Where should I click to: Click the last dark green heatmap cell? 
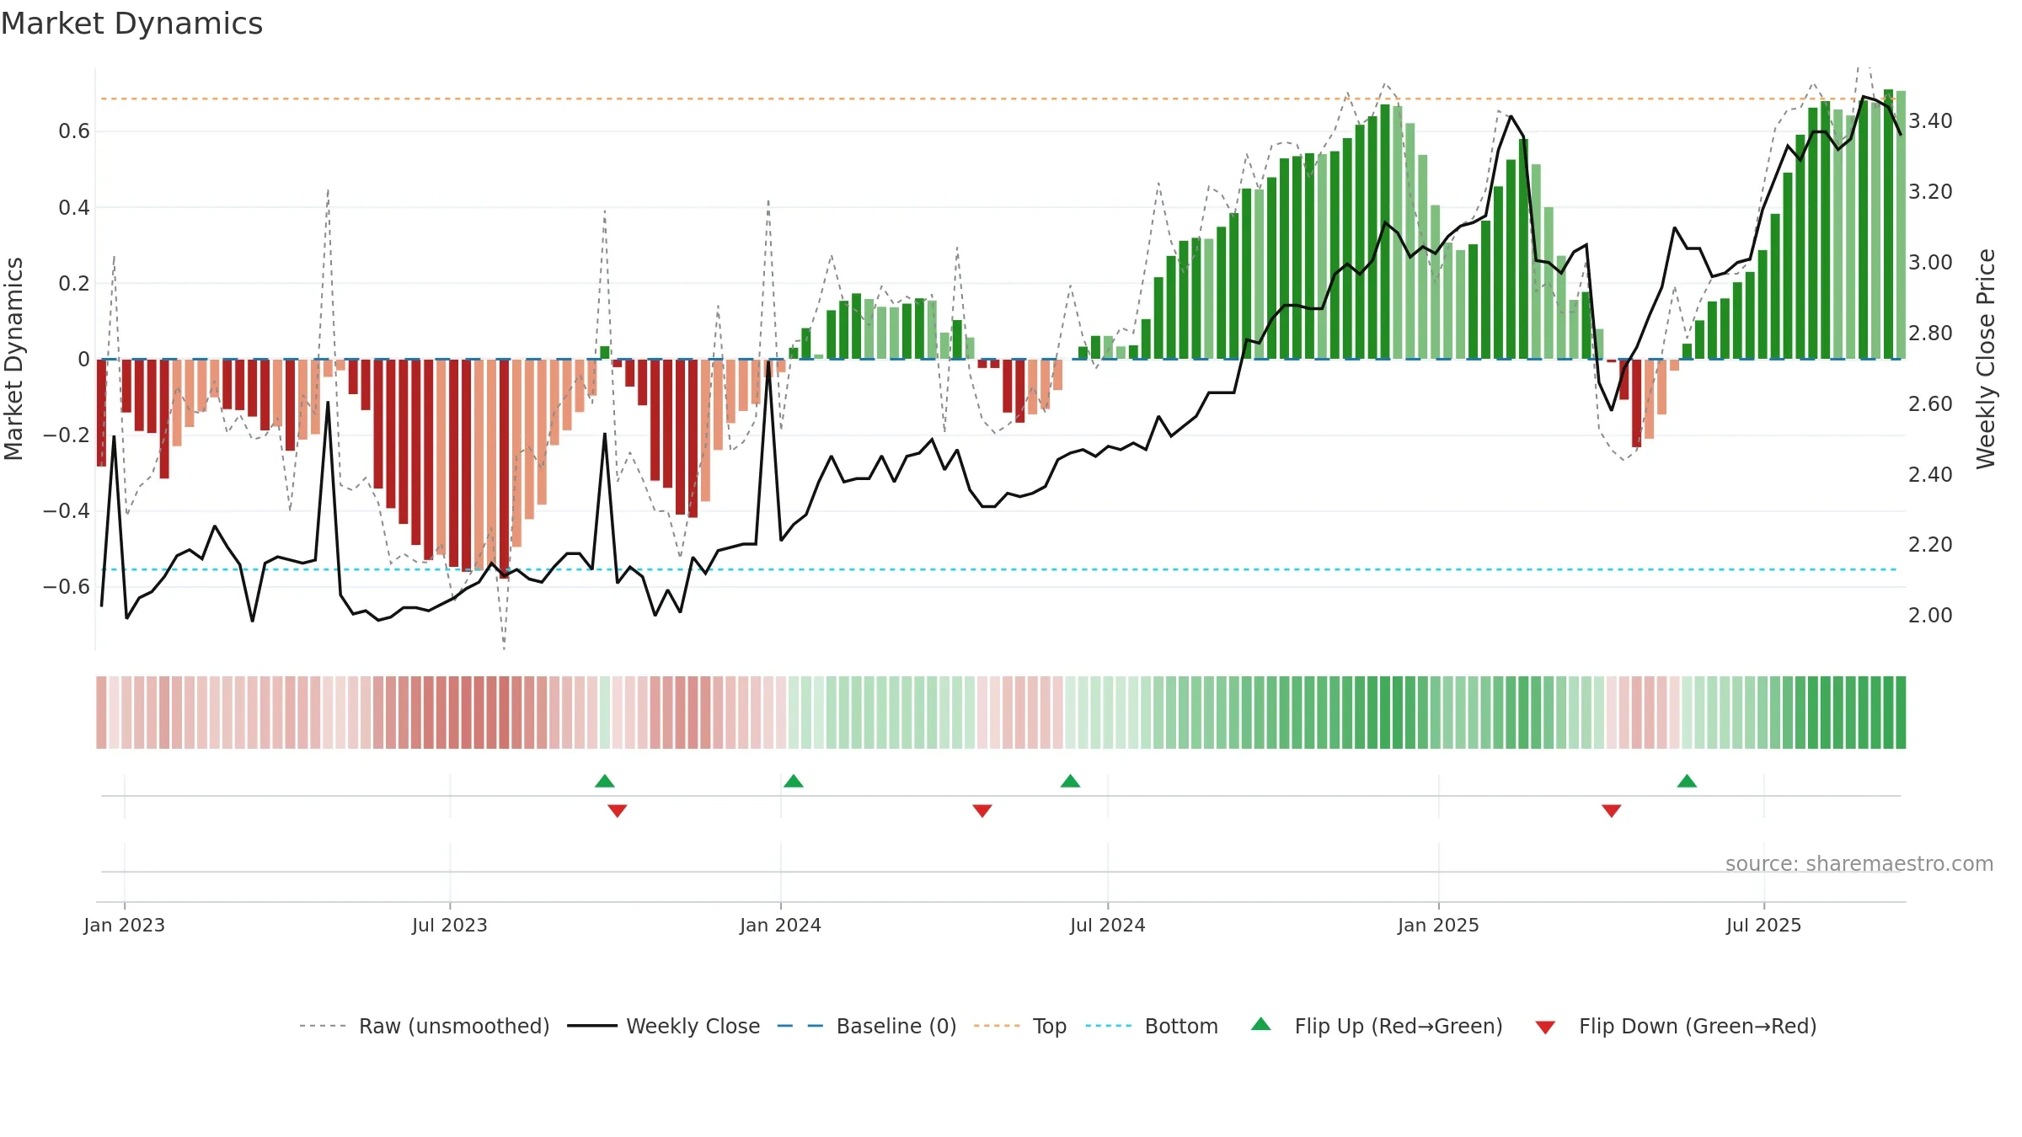click(1901, 713)
